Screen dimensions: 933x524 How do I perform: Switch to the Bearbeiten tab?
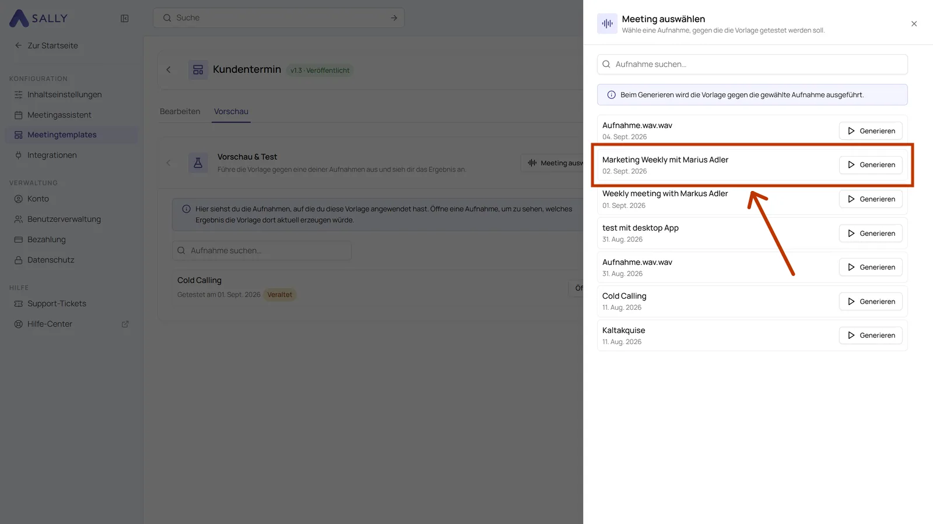tap(180, 111)
